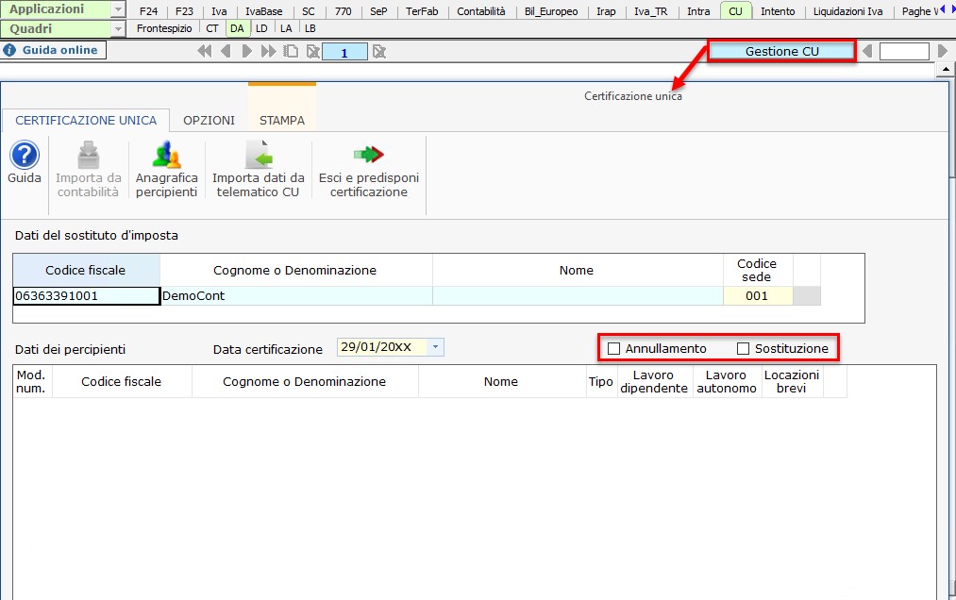Open the Intra tab
The width and height of the screenshot is (956, 600).
698,11
